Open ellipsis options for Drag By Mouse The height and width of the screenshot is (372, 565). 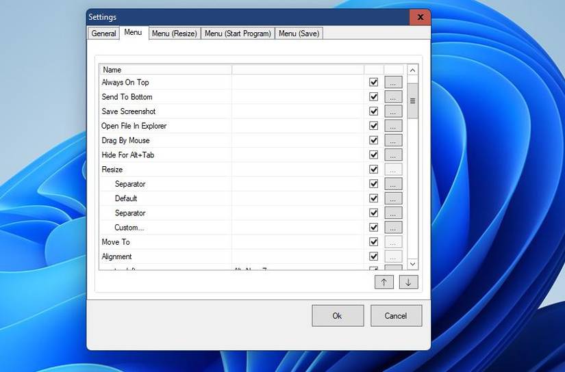pos(393,140)
